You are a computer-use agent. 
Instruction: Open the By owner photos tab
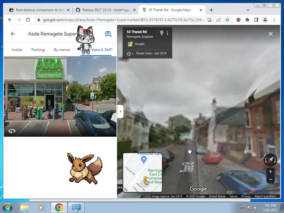click(62, 50)
